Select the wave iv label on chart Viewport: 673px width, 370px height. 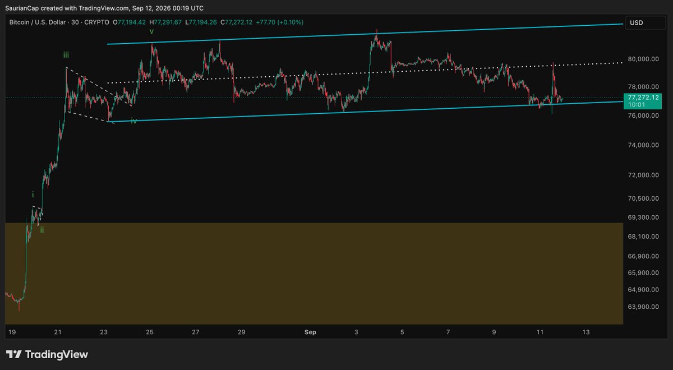133,121
